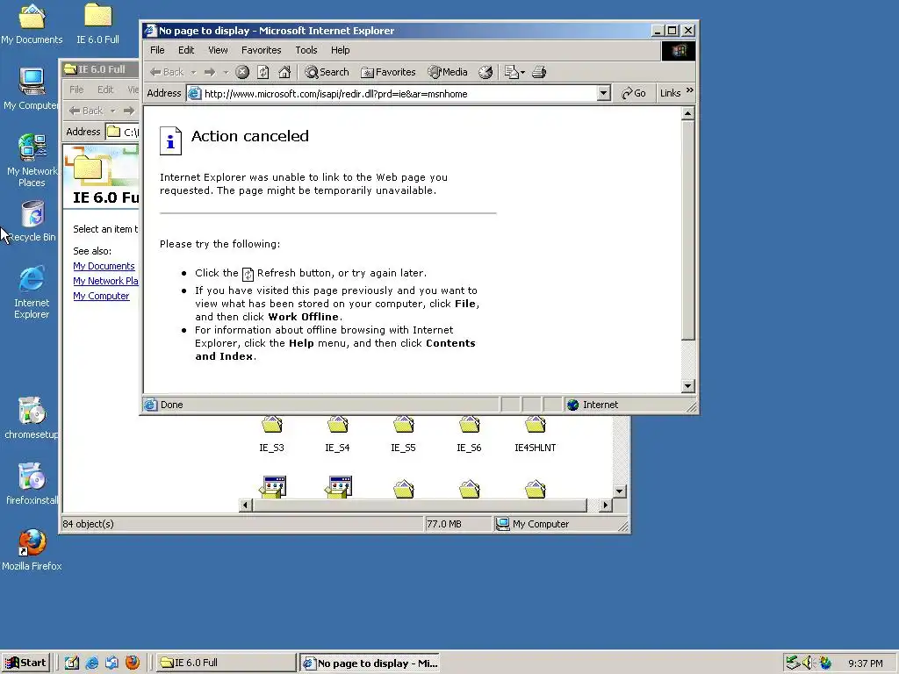Select the firefoxinstall installer icon

(x=32, y=484)
